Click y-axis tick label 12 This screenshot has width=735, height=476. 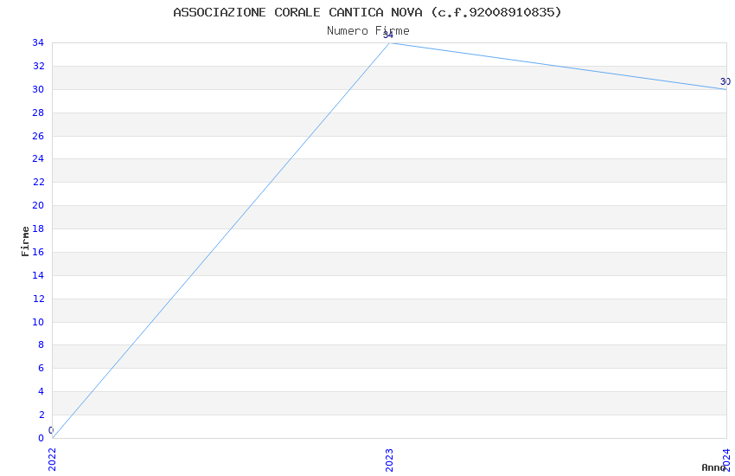(x=38, y=299)
